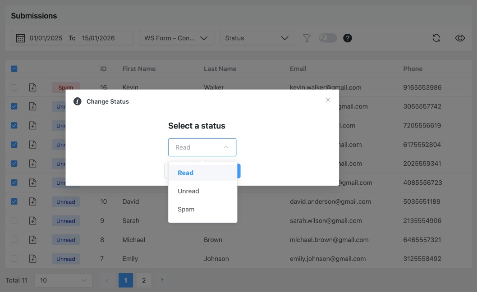This screenshot has height=292, width=477.
Task: Close the Change Status dialog
Action: [x=328, y=100]
